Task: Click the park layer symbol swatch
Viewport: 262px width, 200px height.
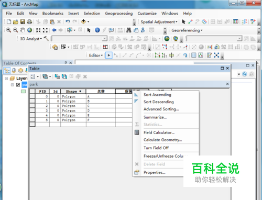Action: pos(24,91)
